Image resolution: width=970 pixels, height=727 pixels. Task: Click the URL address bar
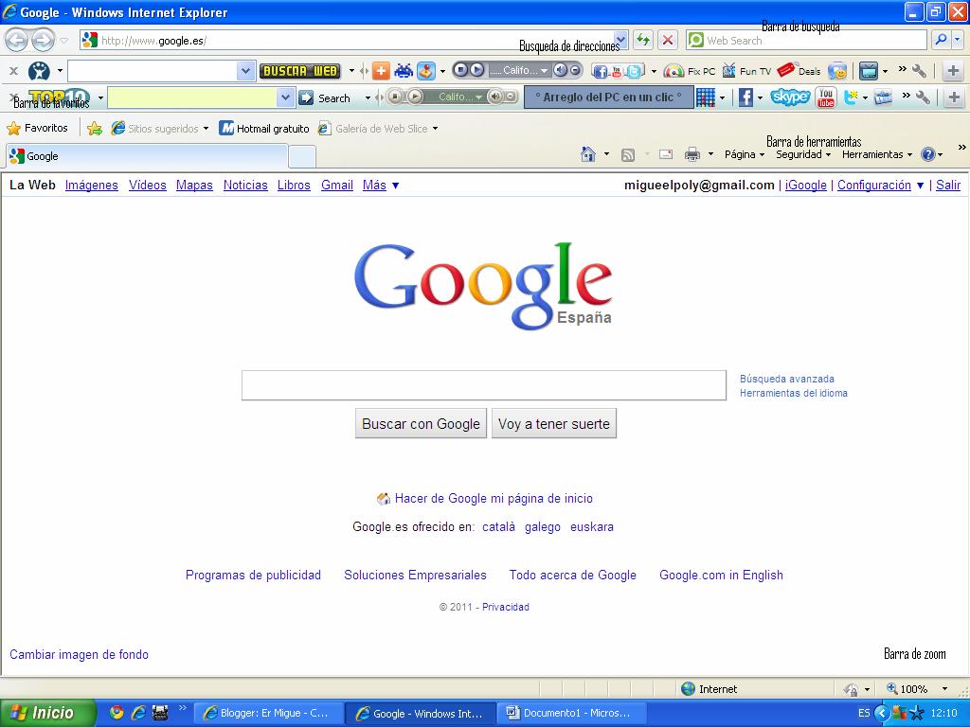pos(356,40)
